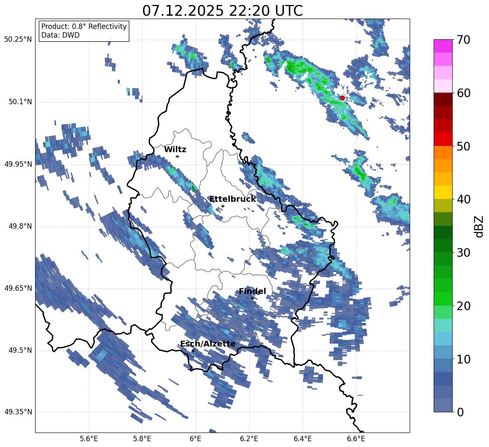
Task: Click the 6.4°E longitude label
Action: tap(302, 439)
